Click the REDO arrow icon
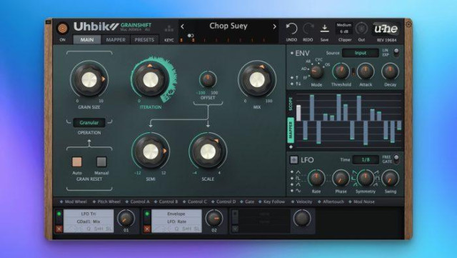The height and width of the screenshot is (258, 457). [x=308, y=29]
